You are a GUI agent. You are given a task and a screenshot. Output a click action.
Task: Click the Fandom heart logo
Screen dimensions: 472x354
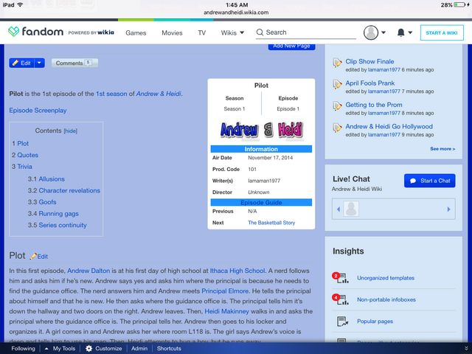click(13, 32)
